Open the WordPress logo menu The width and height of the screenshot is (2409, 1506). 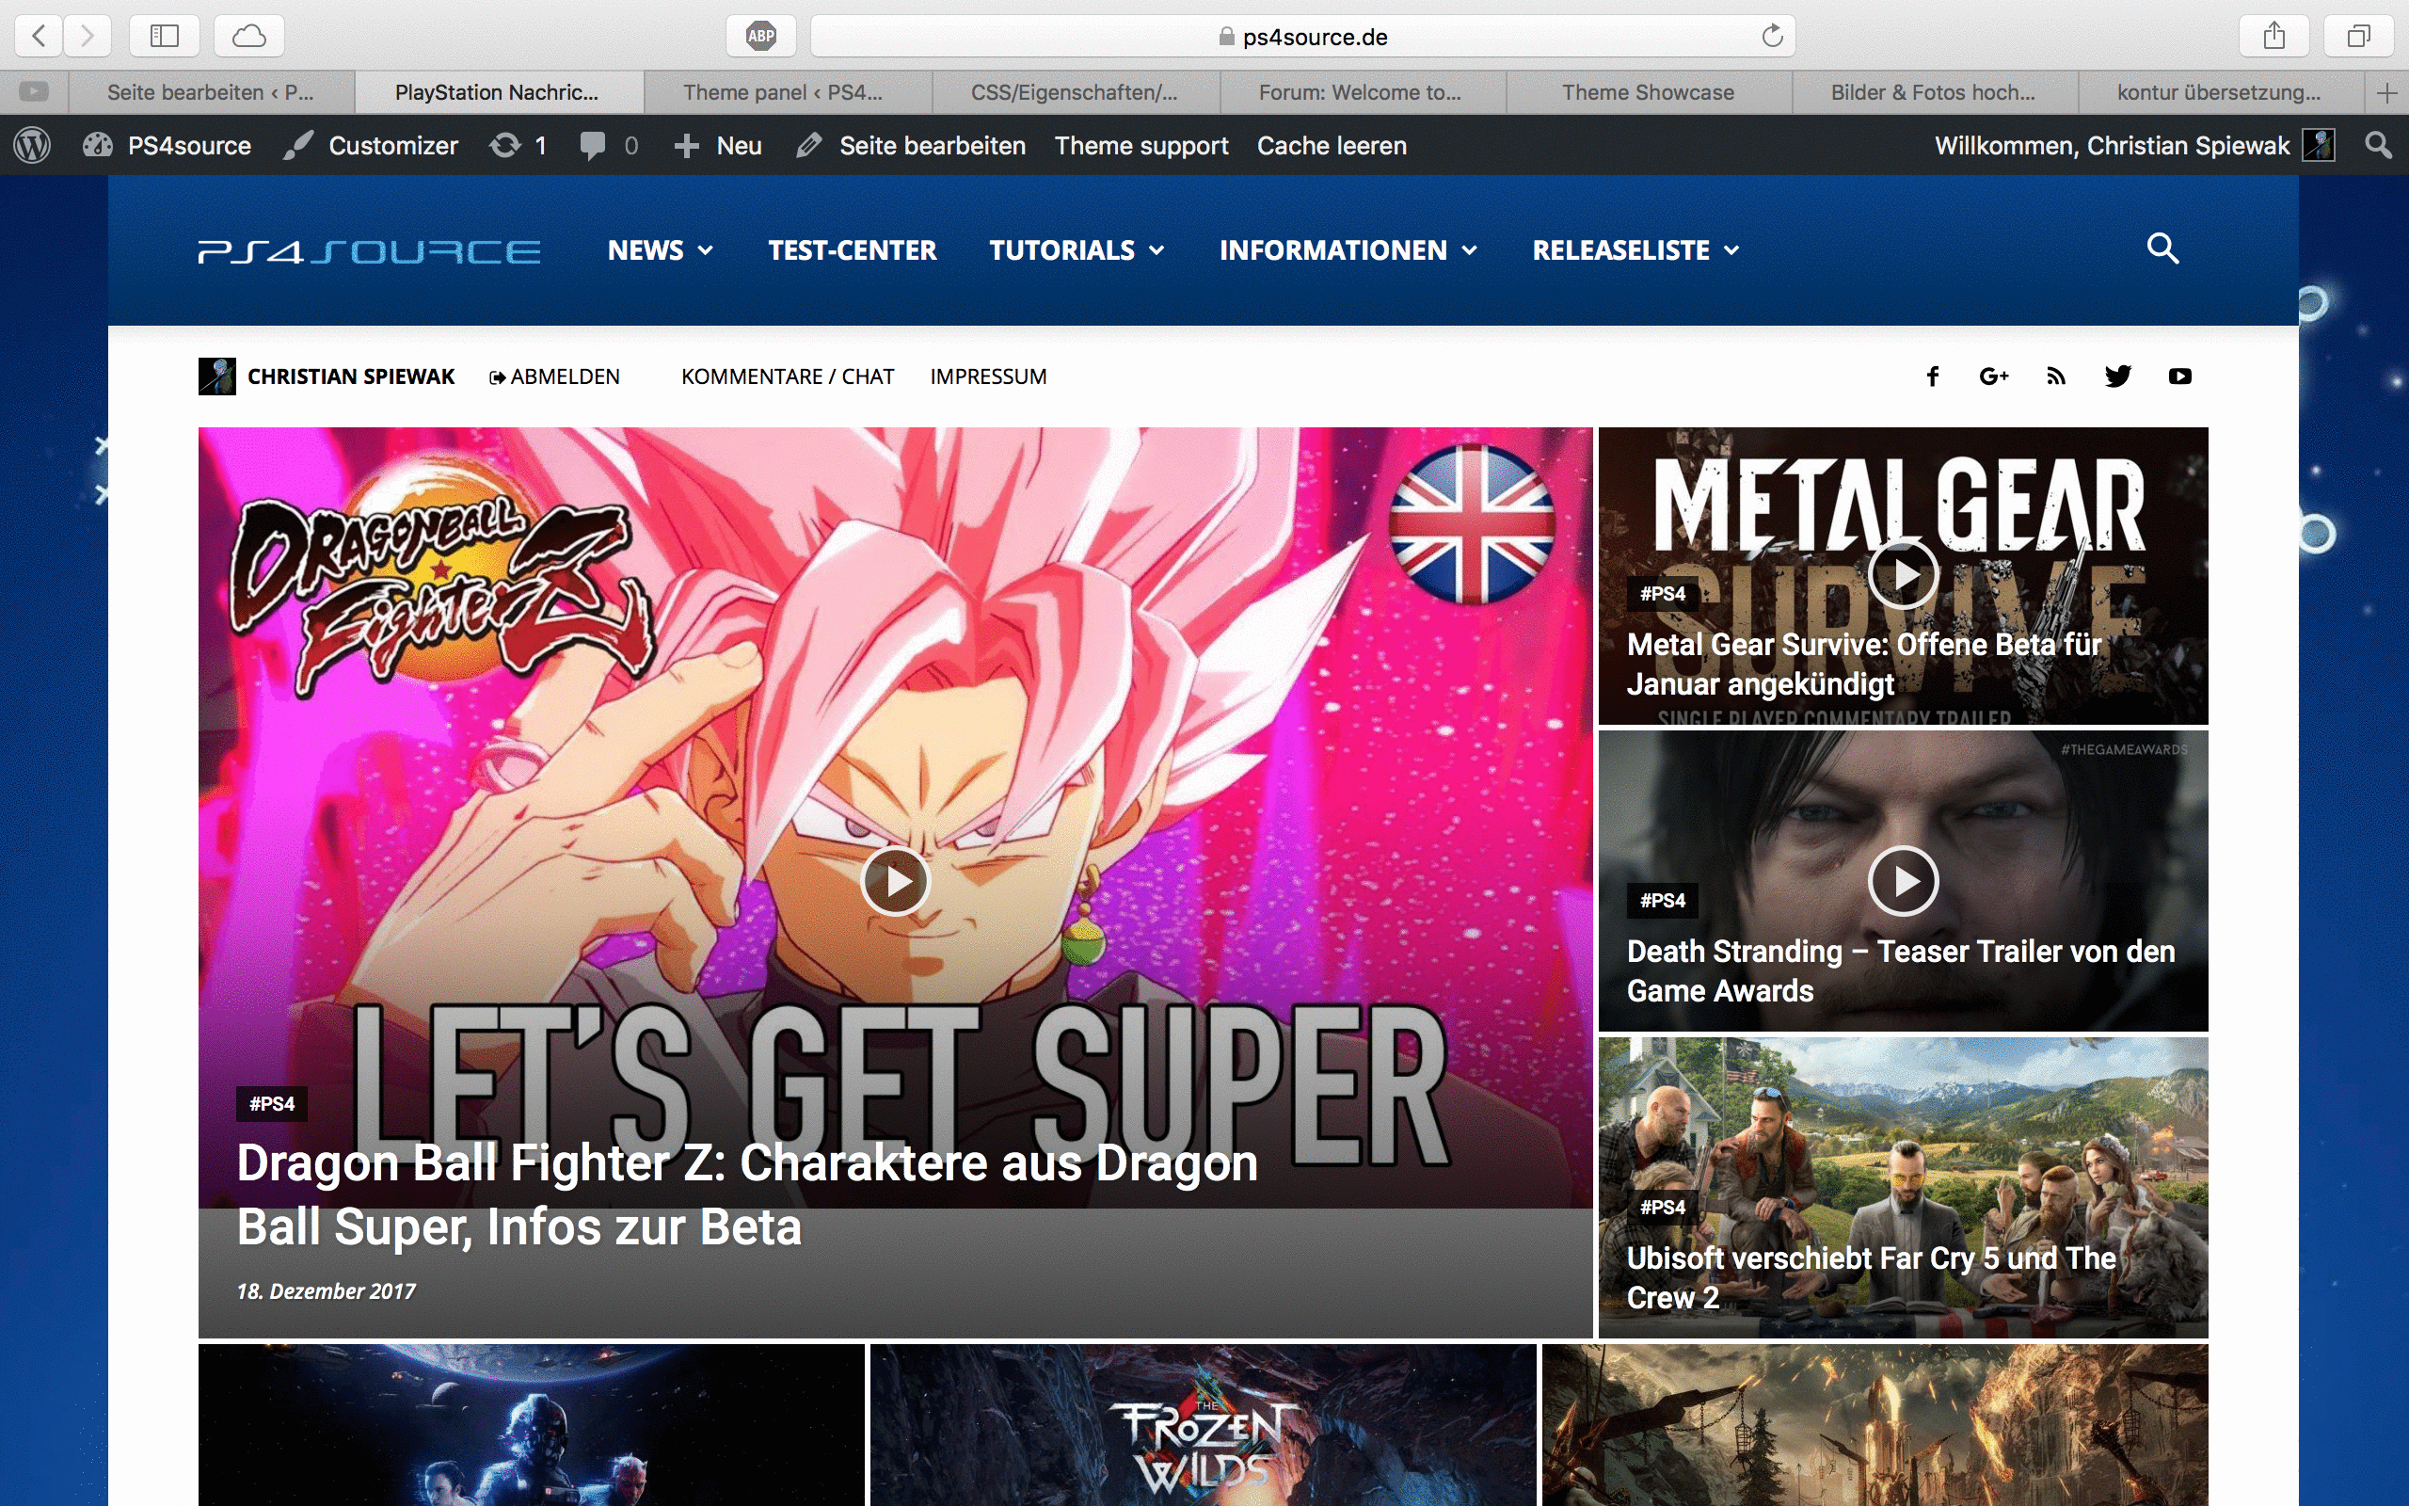[x=32, y=145]
